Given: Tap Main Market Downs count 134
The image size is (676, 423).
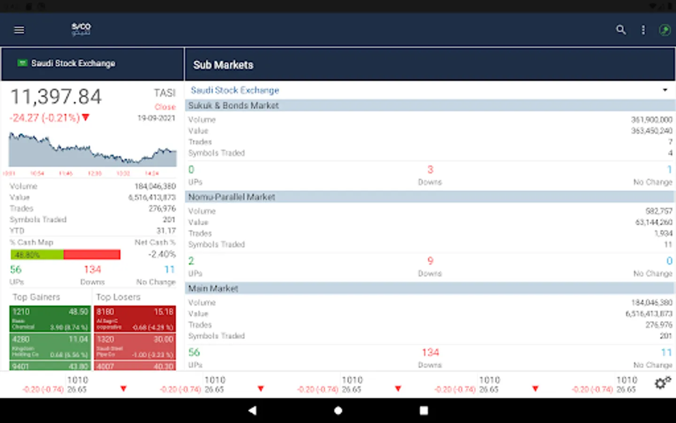Looking at the screenshot, I should (x=430, y=352).
